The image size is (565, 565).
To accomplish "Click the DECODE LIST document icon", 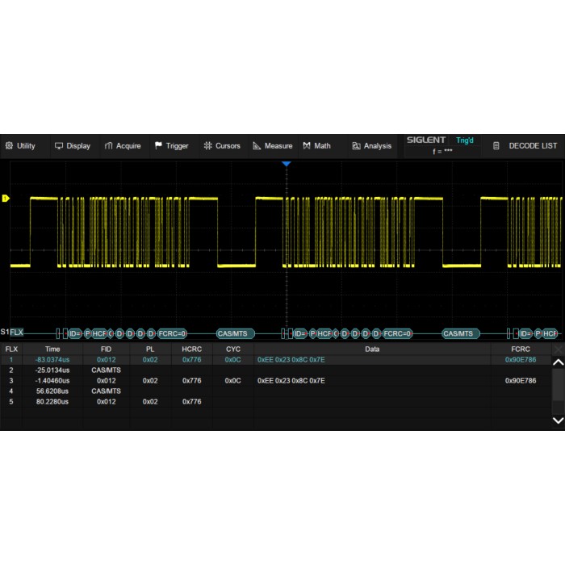I will 496,146.
